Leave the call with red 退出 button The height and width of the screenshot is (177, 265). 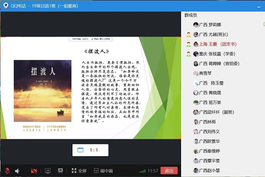pos(169,170)
